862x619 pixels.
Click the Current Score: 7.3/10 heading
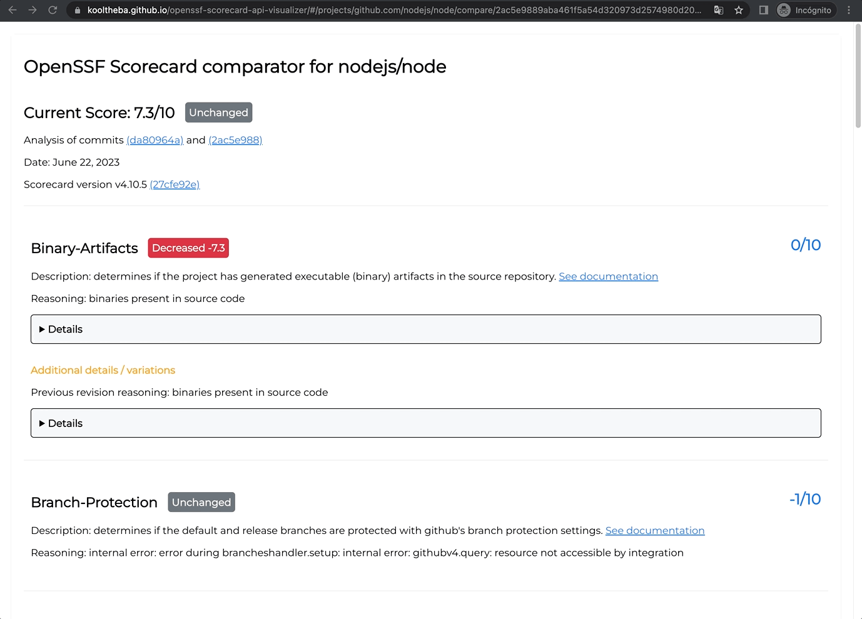[99, 113]
